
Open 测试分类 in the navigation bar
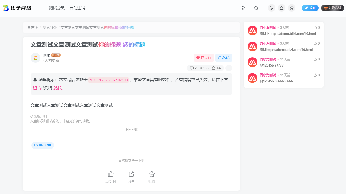click(x=57, y=8)
